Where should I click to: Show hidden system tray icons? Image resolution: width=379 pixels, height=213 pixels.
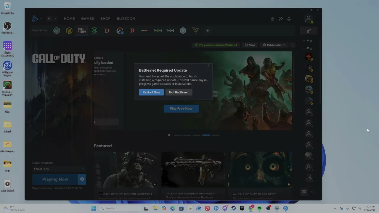pos(335,208)
